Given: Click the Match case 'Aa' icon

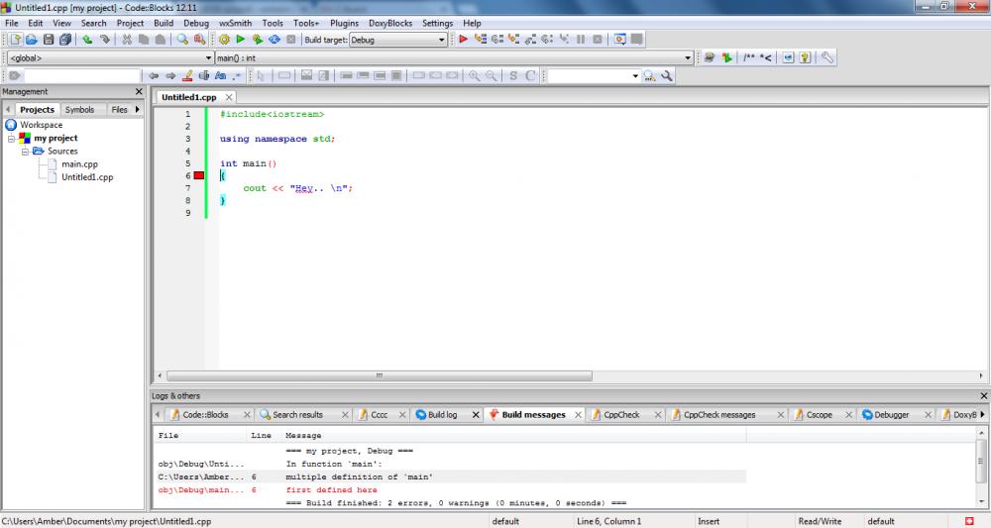Looking at the screenshot, I should 220,76.
